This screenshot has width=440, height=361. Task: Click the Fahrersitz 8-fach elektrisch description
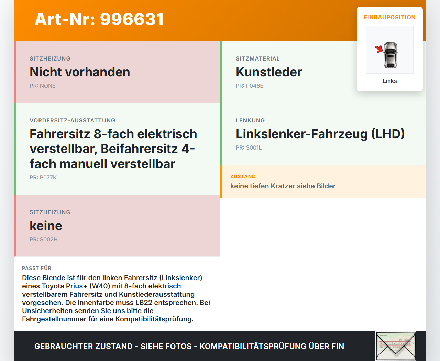coord(113,149)
